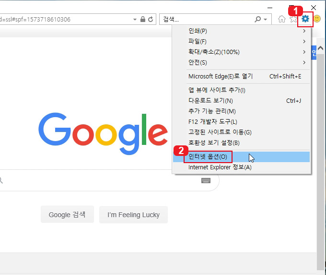Open Favorites star icon
The height and width of the screenshot is (275, 326).
[293, 19]
